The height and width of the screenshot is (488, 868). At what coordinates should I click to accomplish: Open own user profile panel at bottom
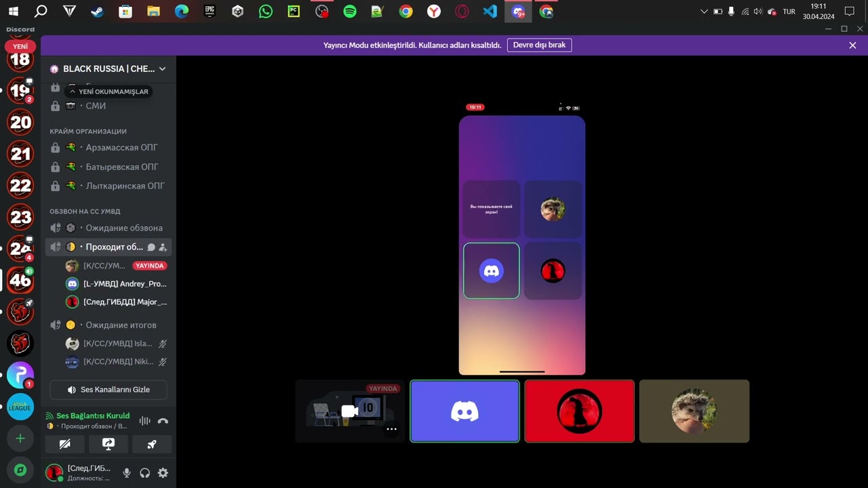[78, 473]
